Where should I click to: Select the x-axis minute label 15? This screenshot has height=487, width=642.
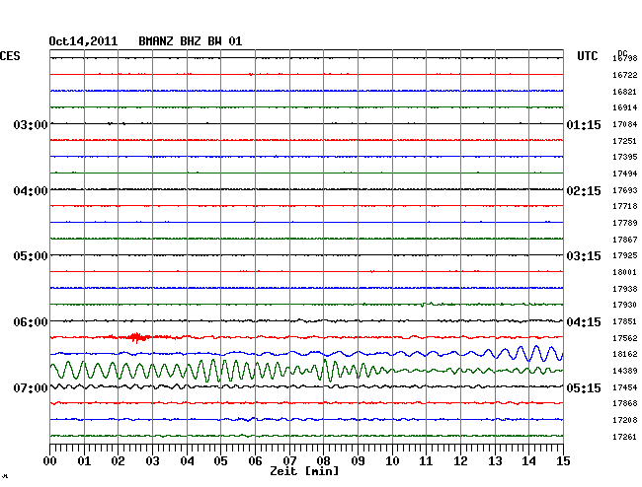point(563,461)
